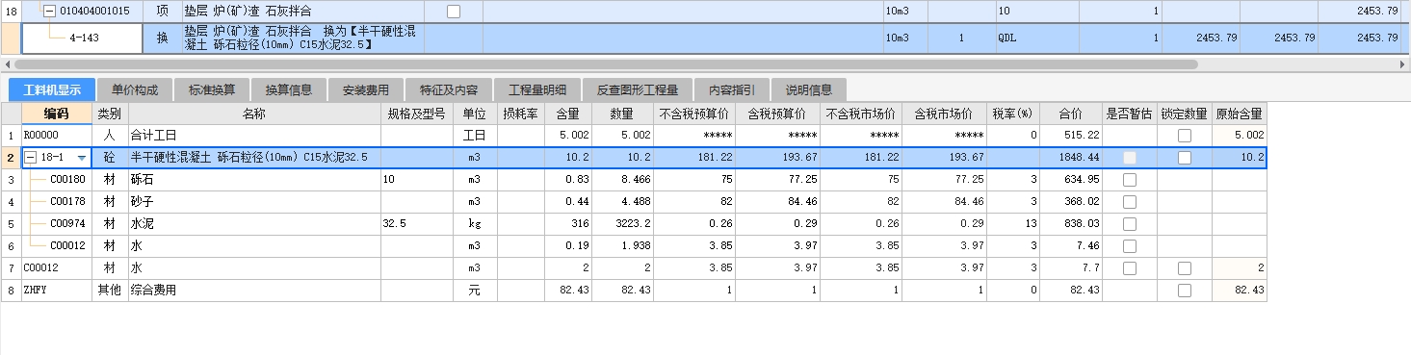Select material code C00974
Image resolution: width=1411 pixels, height=355 pixels.
(x=67, y=223)
